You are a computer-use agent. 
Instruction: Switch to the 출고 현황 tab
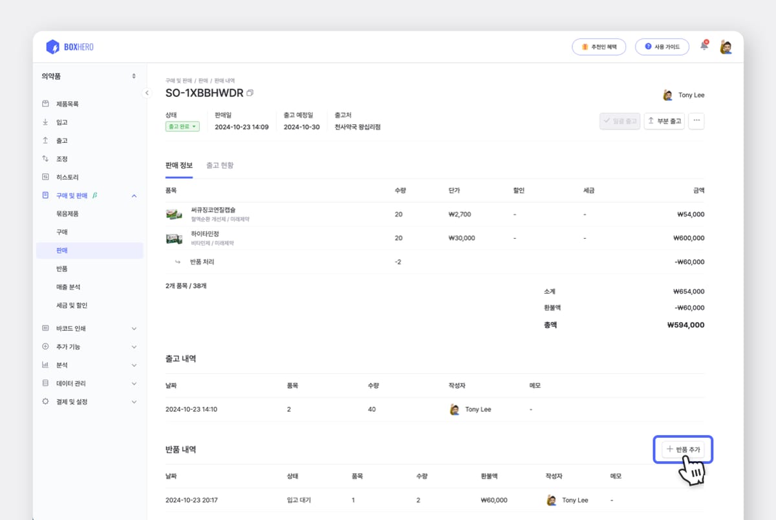(x=220, y=166)
